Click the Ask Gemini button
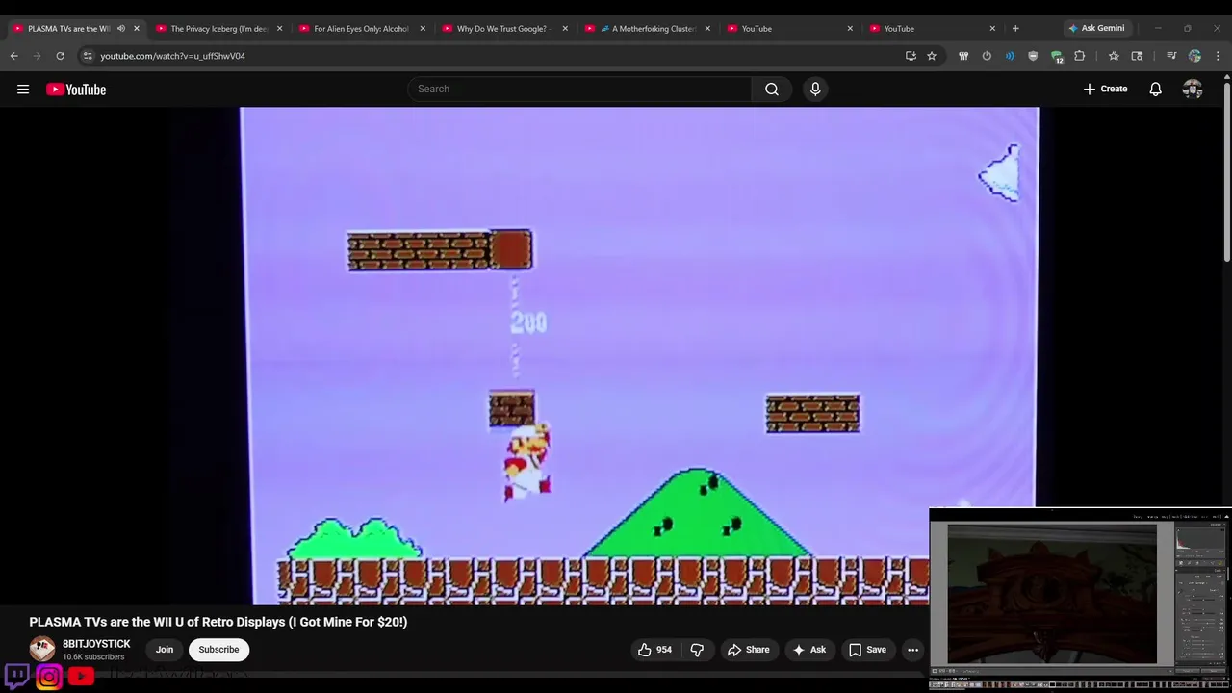 pos(1096,28)
